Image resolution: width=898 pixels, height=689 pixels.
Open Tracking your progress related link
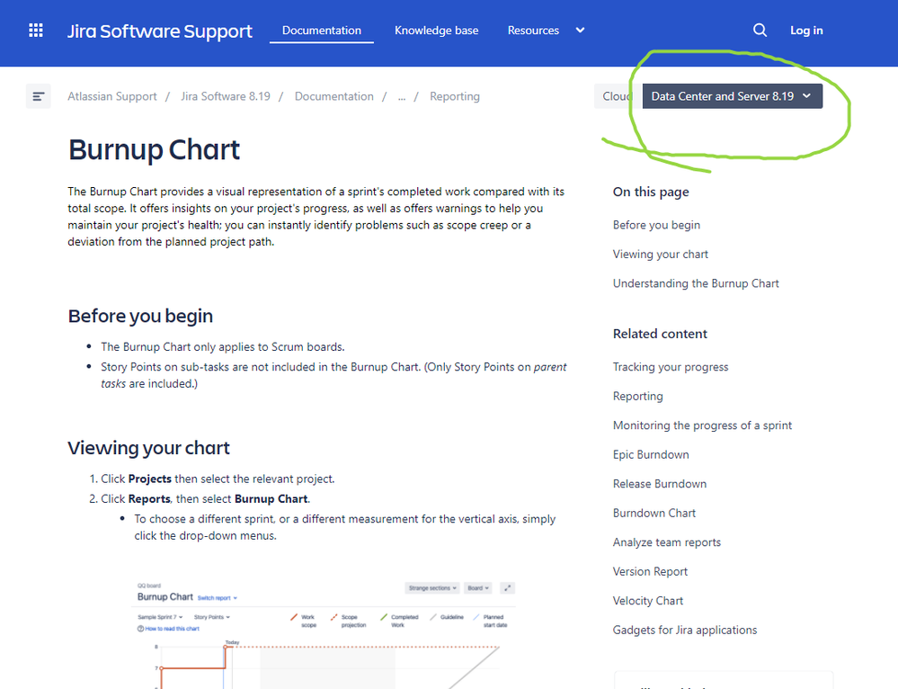coord(671,367)
